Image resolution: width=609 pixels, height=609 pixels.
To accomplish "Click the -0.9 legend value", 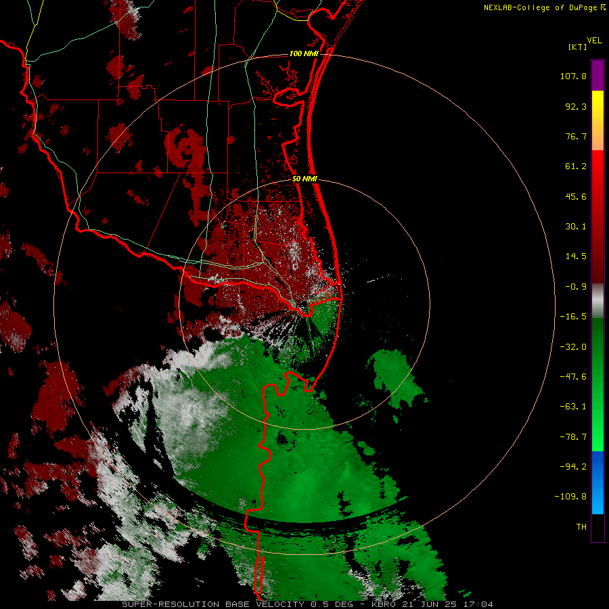I will coord(576,287).
